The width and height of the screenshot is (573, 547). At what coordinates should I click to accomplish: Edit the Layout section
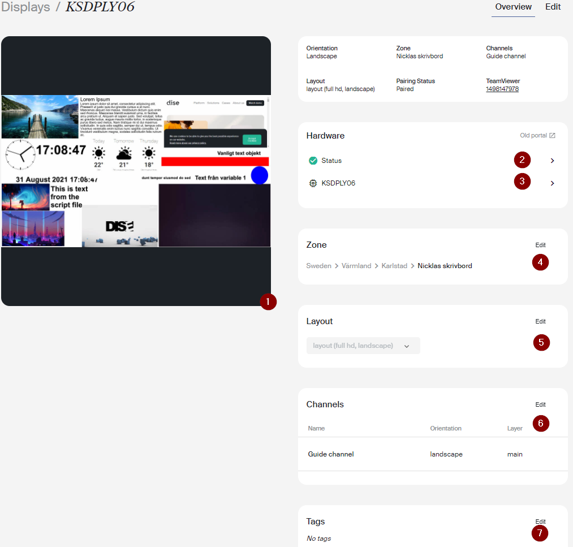(x=540, y=321)
